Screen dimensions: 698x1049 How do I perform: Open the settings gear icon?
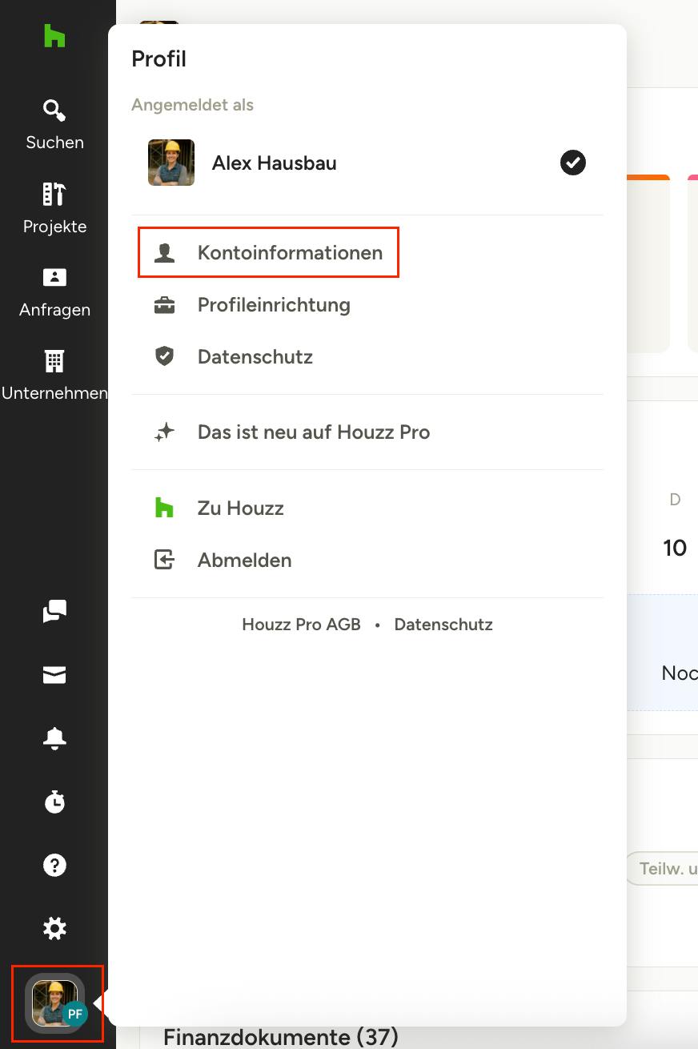coord(54,929)
